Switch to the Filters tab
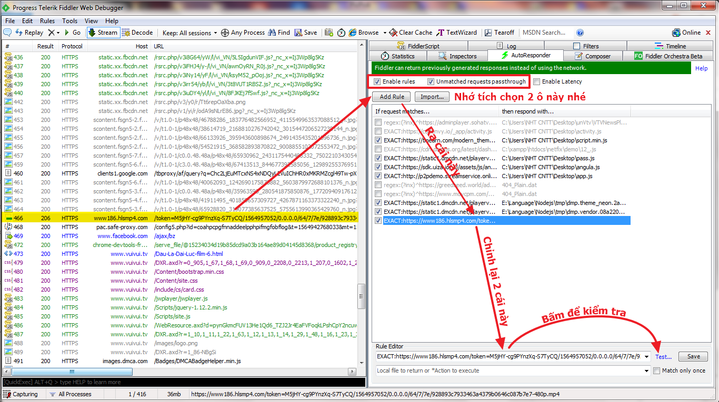This screenshot has width=719, height=402. click(585, 46)
